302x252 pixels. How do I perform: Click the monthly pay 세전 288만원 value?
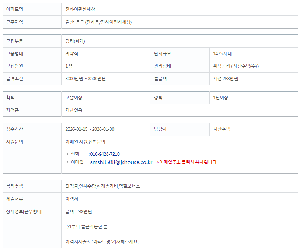click(225, 79)
